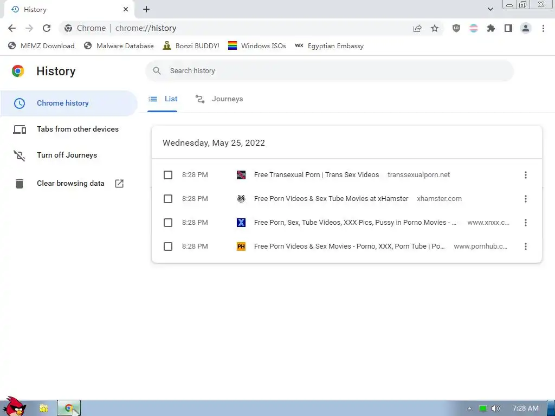
Task: Open the Windows ISOs bookmark
Action: pos(257,45)
